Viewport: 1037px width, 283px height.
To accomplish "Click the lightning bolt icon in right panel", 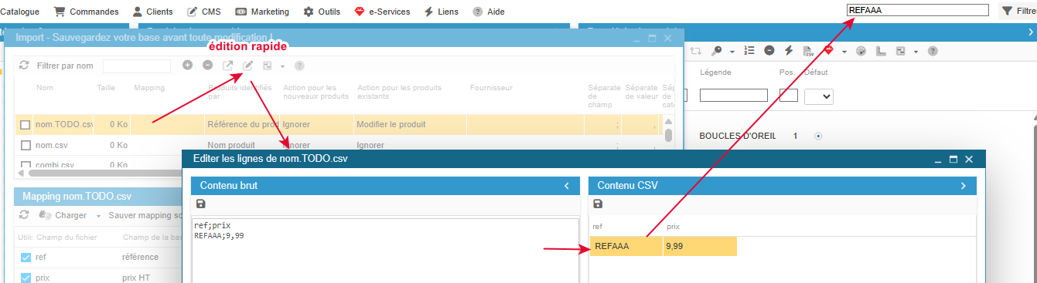I will click(x=789, y=51).
